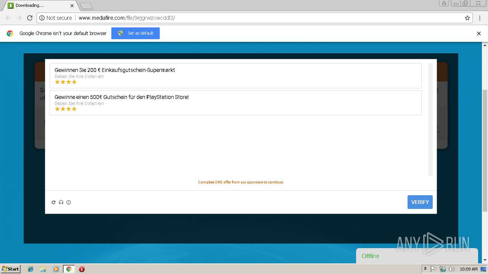
Task: Click the Action Center flag icon
Action: [x=433, y=269]
